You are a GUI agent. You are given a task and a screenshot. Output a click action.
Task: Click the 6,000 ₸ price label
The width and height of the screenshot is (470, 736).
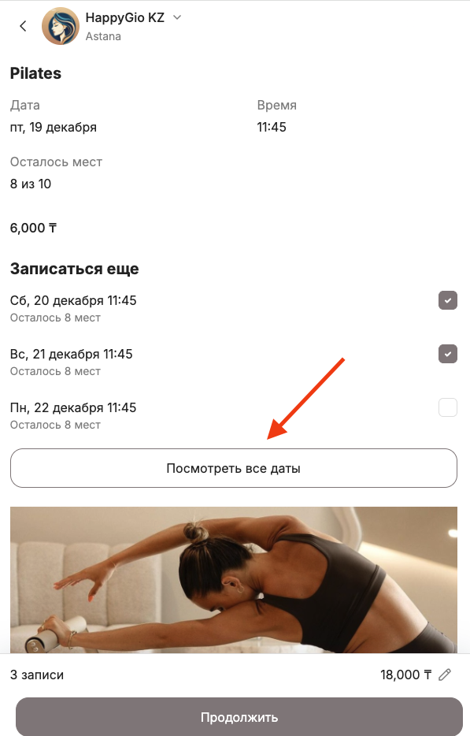click(x=33, y=228)
